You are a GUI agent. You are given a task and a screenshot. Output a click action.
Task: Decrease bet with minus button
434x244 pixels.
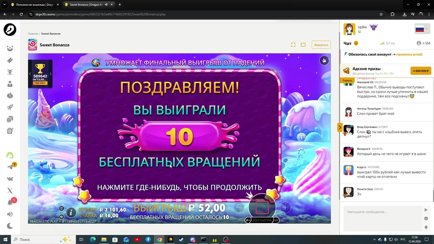[239, 207]
